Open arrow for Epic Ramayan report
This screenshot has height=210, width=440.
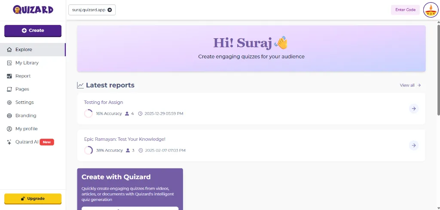point(413,146)
